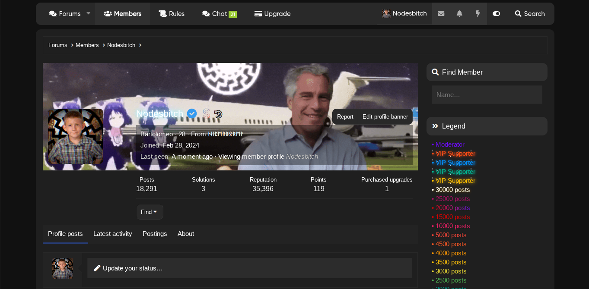Switch to the Latest activity tab

[x=112, y=234]
